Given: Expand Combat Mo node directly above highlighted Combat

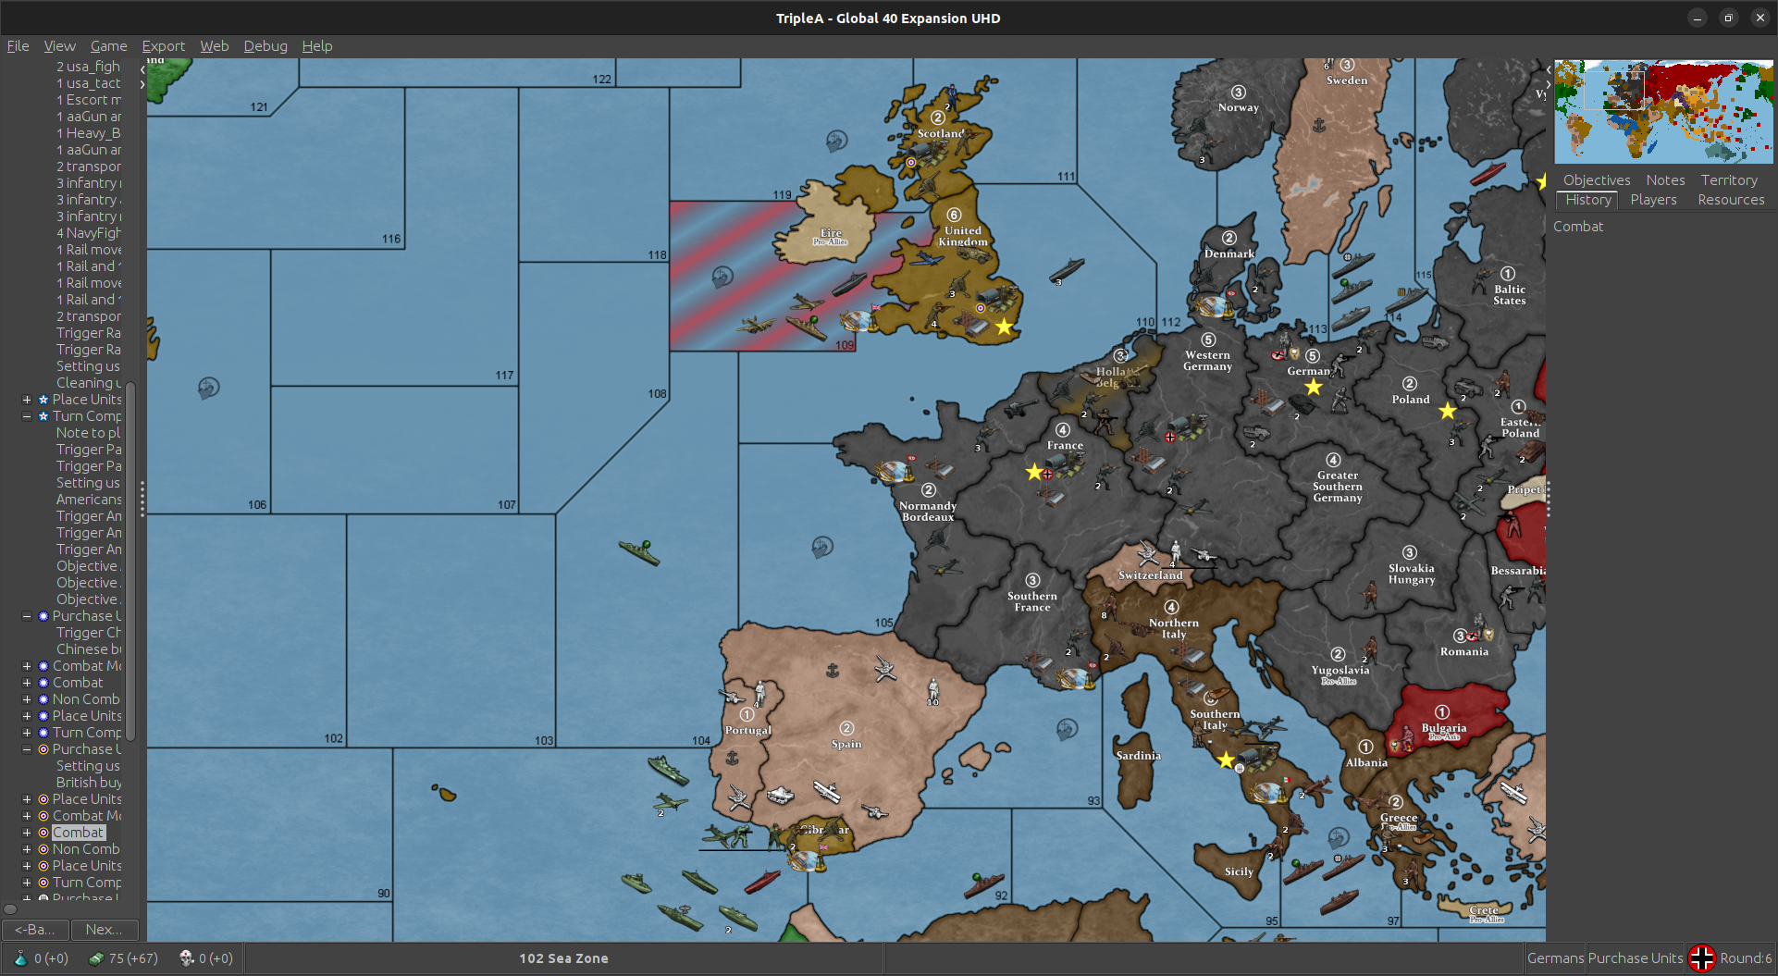Looking at the screenshot, I should [x=27, y=816].
